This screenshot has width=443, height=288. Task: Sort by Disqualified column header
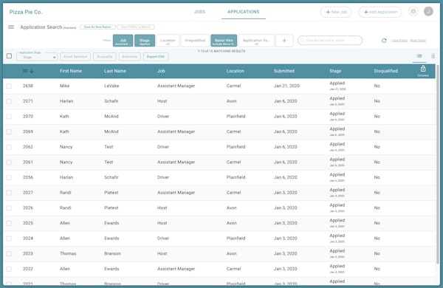385,71
